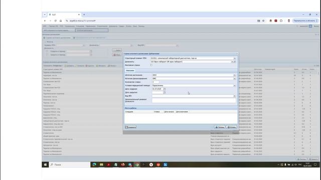The image size is (321, 180).
Task: Click the Отмена button in the dialog
Action: coord(231,127)
